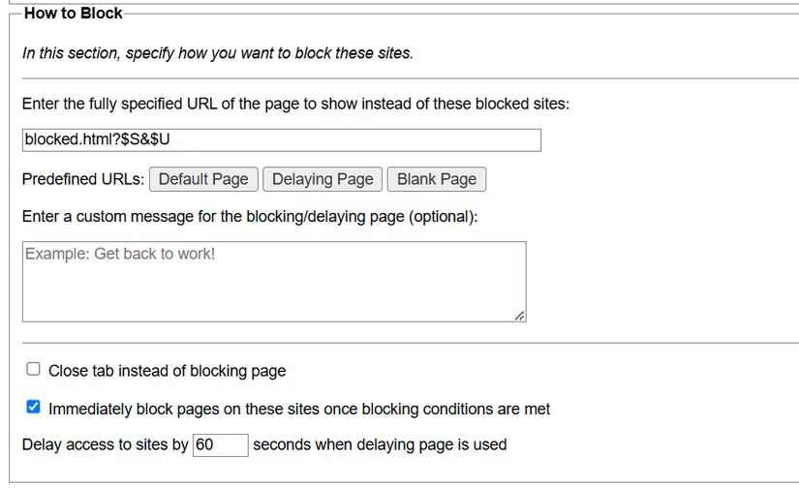Focus the custom message text area
The height and width of the screenshot is (488, 799).
[x=274, y=281]
